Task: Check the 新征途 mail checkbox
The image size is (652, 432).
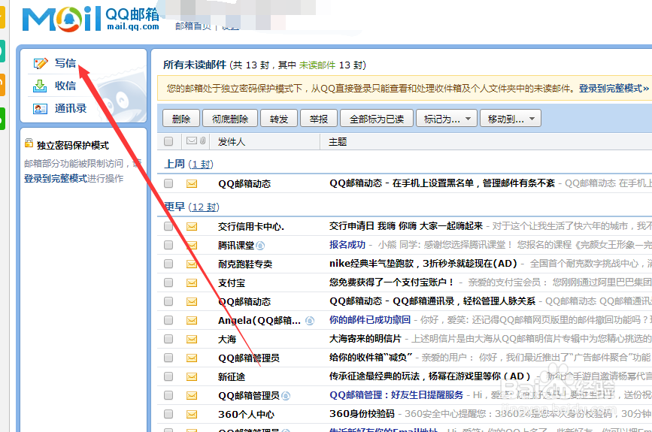Action: [168, 376]
